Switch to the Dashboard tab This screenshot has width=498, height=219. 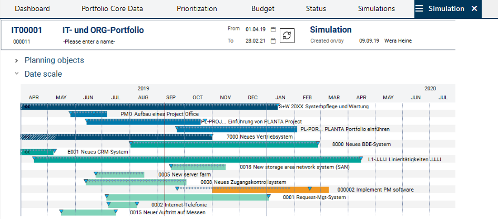point(32,9)
